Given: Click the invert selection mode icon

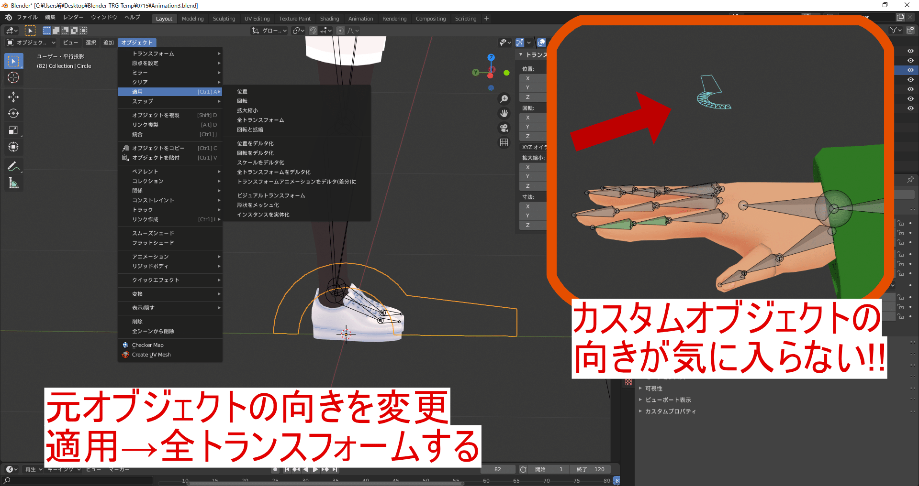Looking at the screenshot, I should [74, 31].
